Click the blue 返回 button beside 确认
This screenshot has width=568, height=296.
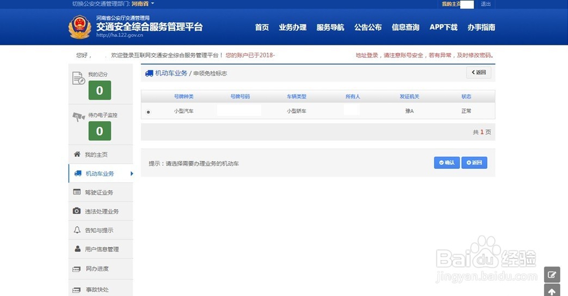click(x=474, y=162)
